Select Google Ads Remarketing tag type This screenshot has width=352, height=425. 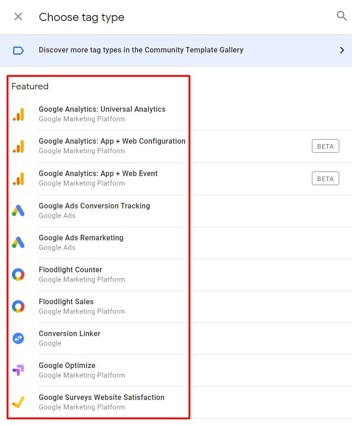[81, 238]
